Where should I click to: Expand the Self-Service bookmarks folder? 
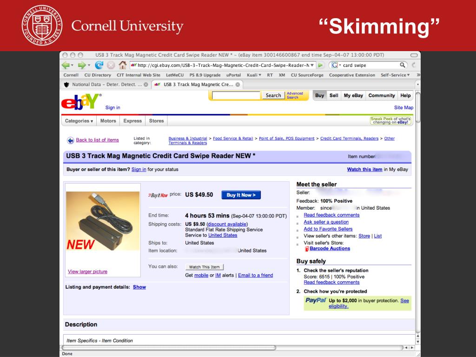click(x=395, y=75)
